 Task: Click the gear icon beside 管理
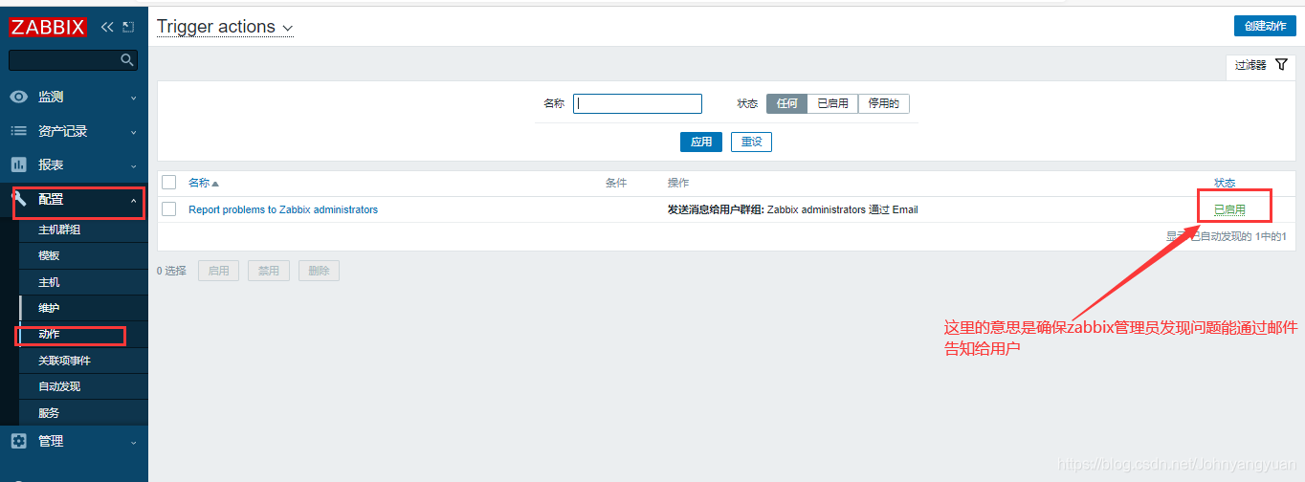point(19,441)
